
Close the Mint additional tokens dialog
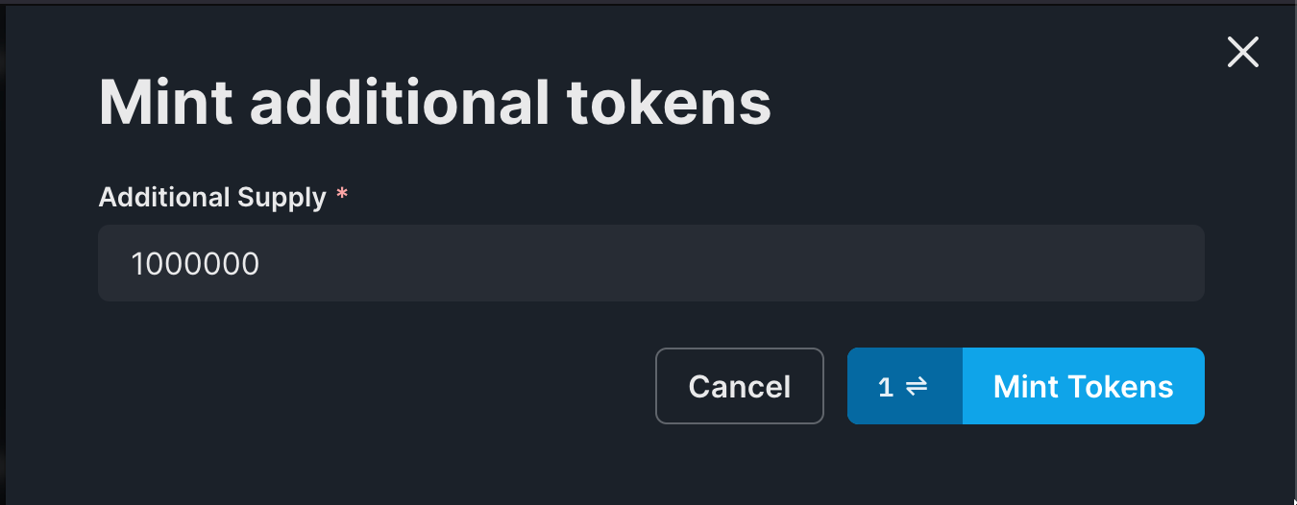coord(1242,52)
